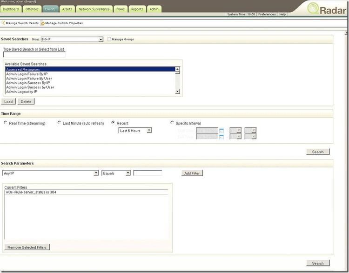Click the Type Saved Search input field

(x=34, y=54)
